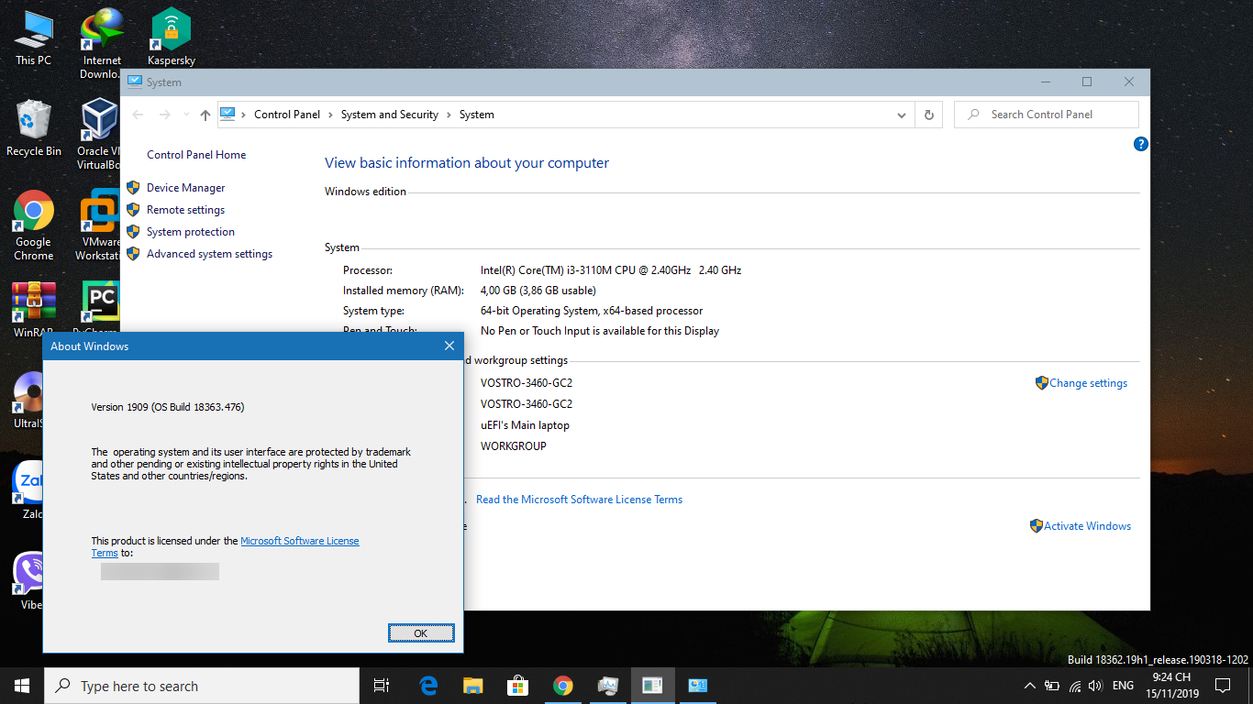Open the This PC desktop icon
The width and height of the screenshot is (1253, 704).
coord(33,38)
